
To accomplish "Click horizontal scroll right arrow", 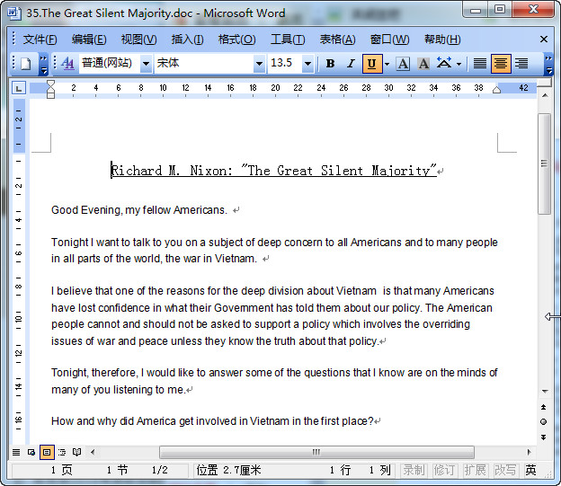I will click(530, 452).
